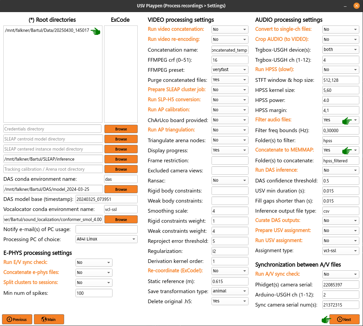Click the FFMPEG crf field
Image resolution: width=363 pixels, height=326 pixels.
point(230,60)
